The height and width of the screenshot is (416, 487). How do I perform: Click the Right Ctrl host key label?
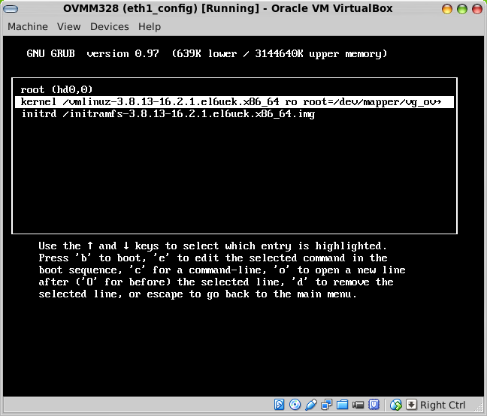[x=443, y=405]
